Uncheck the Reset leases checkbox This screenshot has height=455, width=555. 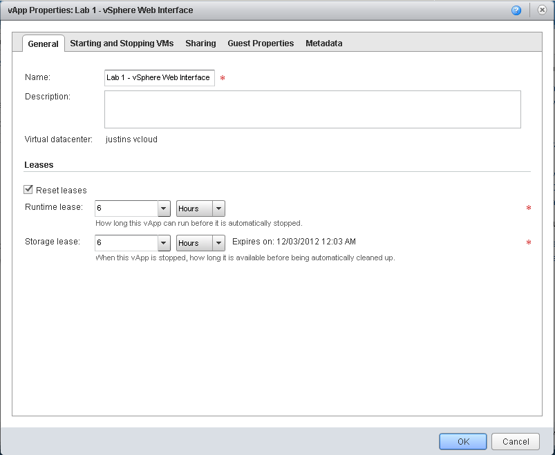click(28, 189)
